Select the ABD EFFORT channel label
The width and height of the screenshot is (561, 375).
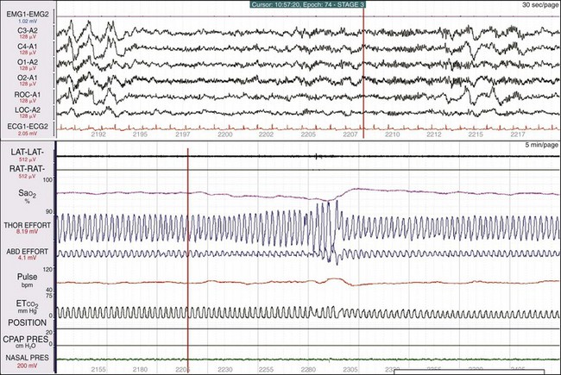point(24,252)
